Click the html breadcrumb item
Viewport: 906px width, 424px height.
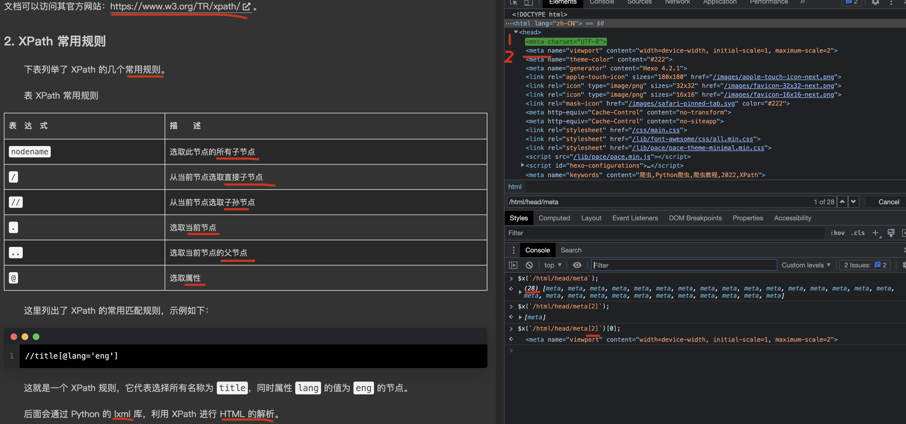515,187
